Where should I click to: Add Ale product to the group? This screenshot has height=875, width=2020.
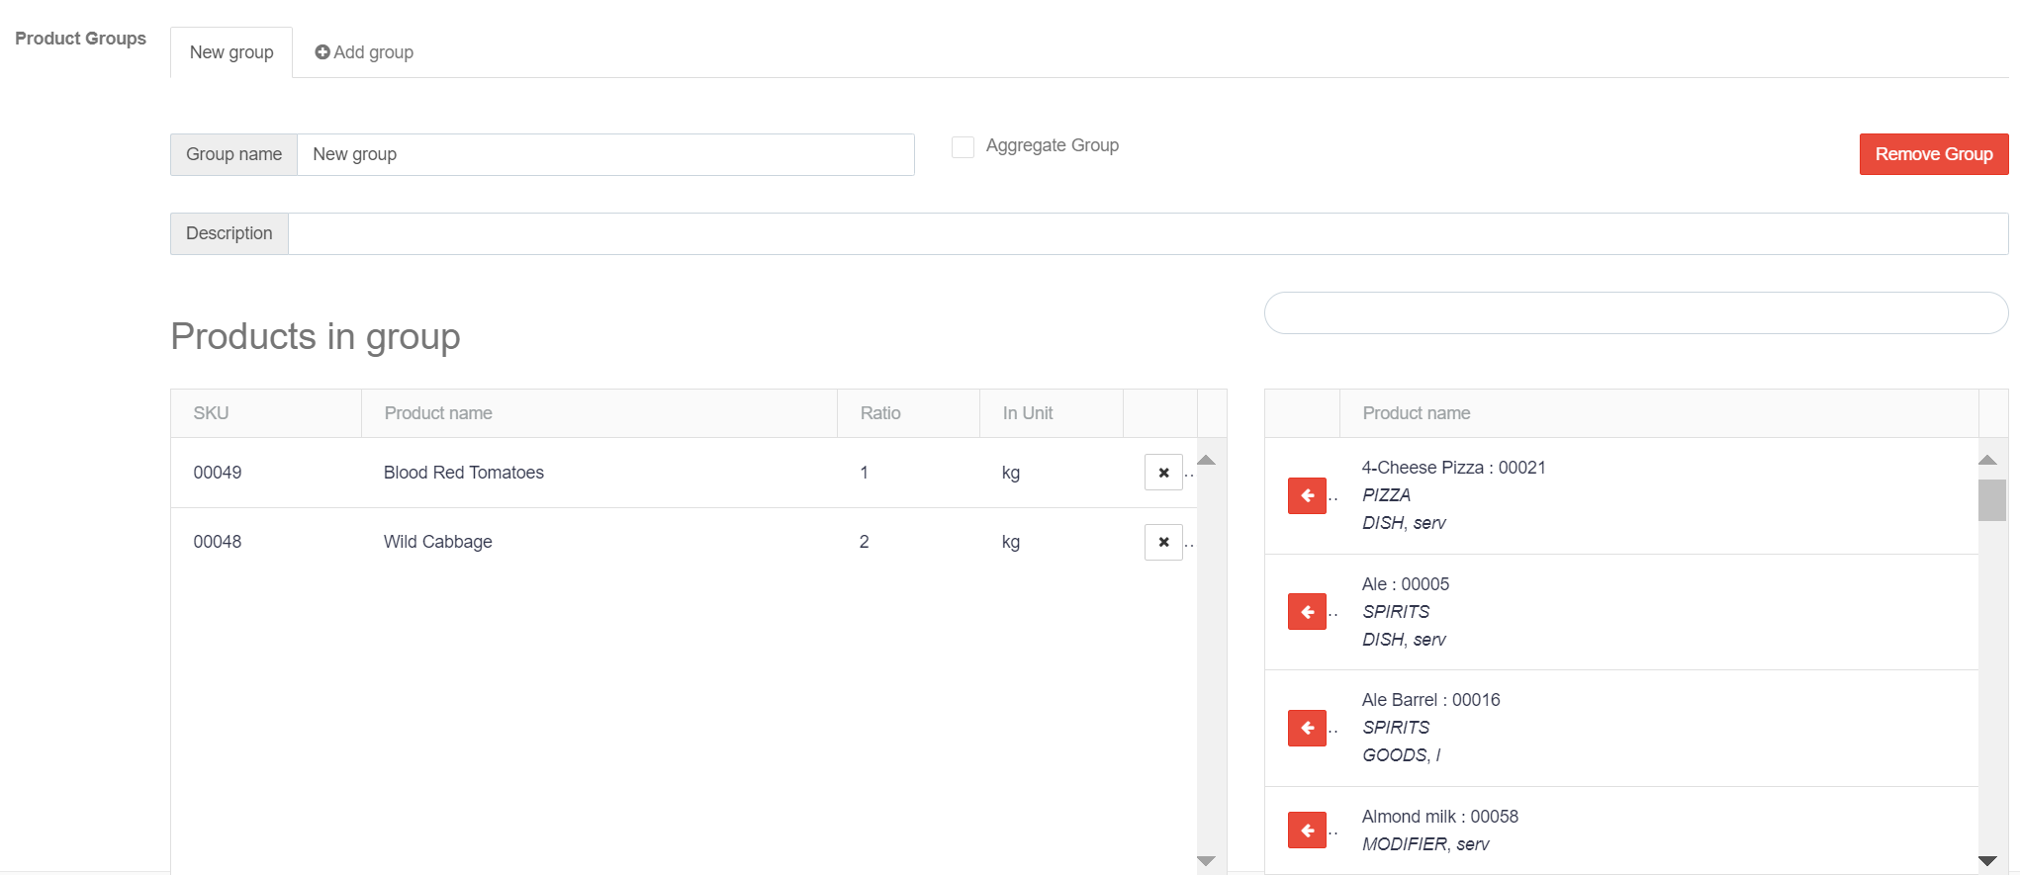point(1307,612)
